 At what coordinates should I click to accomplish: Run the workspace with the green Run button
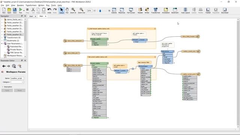point(20,10)
